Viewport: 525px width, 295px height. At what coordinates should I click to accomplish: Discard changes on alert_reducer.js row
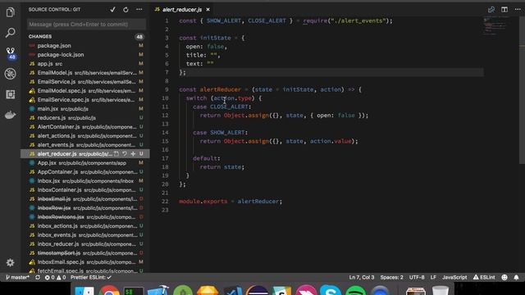125,154
